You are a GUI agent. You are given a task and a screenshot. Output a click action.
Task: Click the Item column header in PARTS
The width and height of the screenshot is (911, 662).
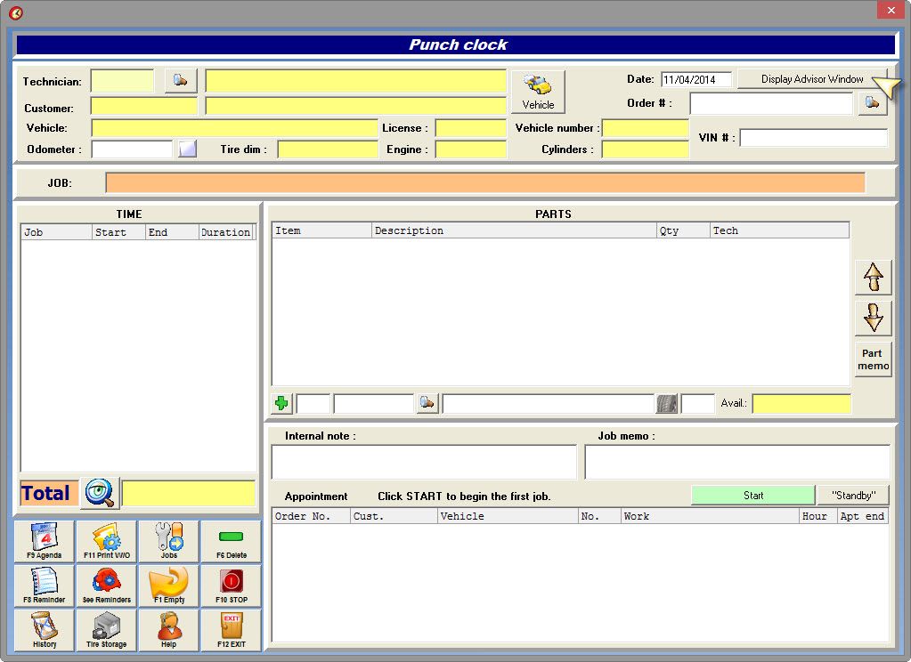click(x=321, y=230)
